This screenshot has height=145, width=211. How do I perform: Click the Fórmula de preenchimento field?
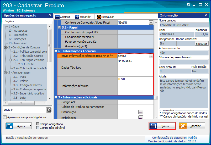pos(184,62)
